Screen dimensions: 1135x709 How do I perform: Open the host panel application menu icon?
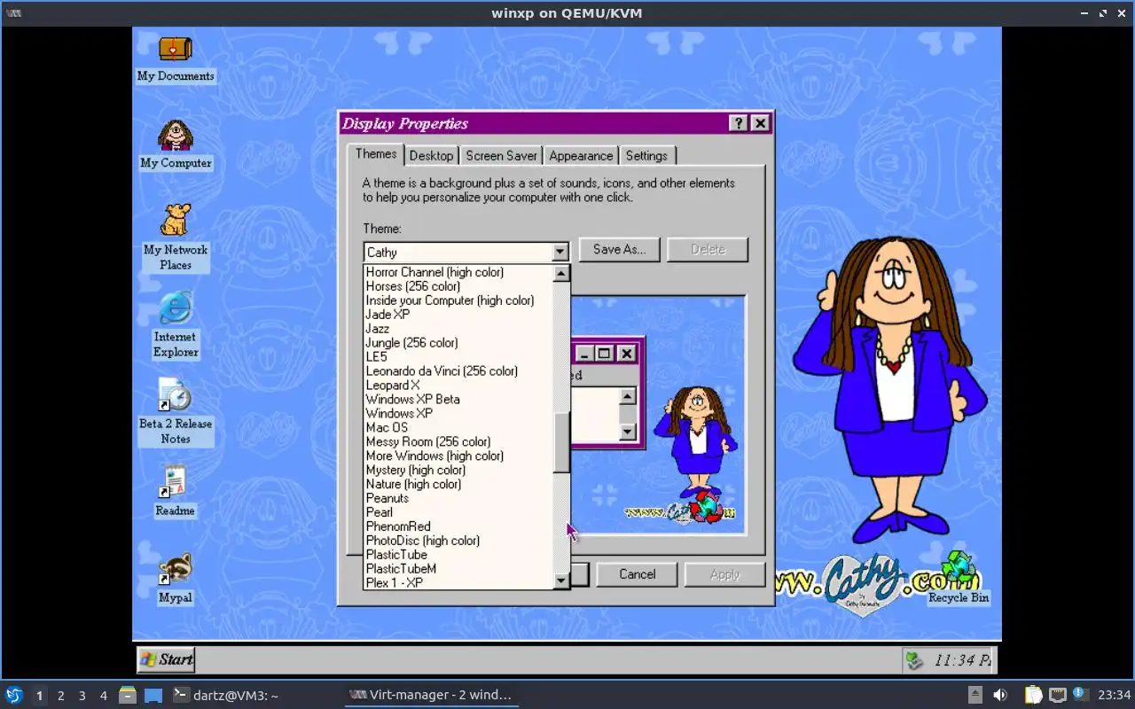[14, 695]
